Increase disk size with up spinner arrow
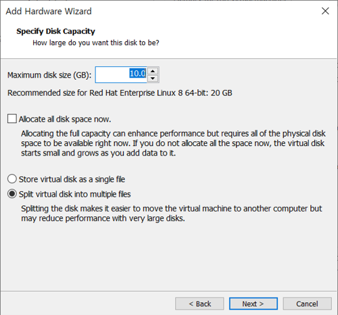 (153, 71)
